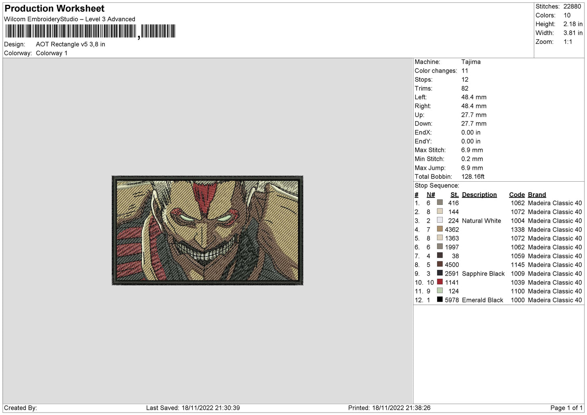587x415 pixels.
Task: Click 'Last Saved: 18/11/2022 21:30:39' footer text
Action: (x=193, y=408)
